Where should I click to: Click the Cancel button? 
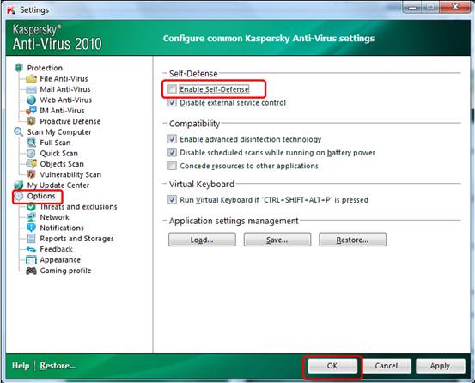pos(387,366)
